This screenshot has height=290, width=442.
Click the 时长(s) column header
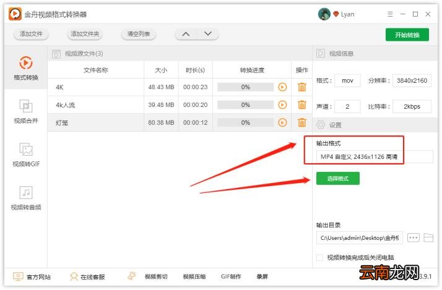click(x=195, y=70)
